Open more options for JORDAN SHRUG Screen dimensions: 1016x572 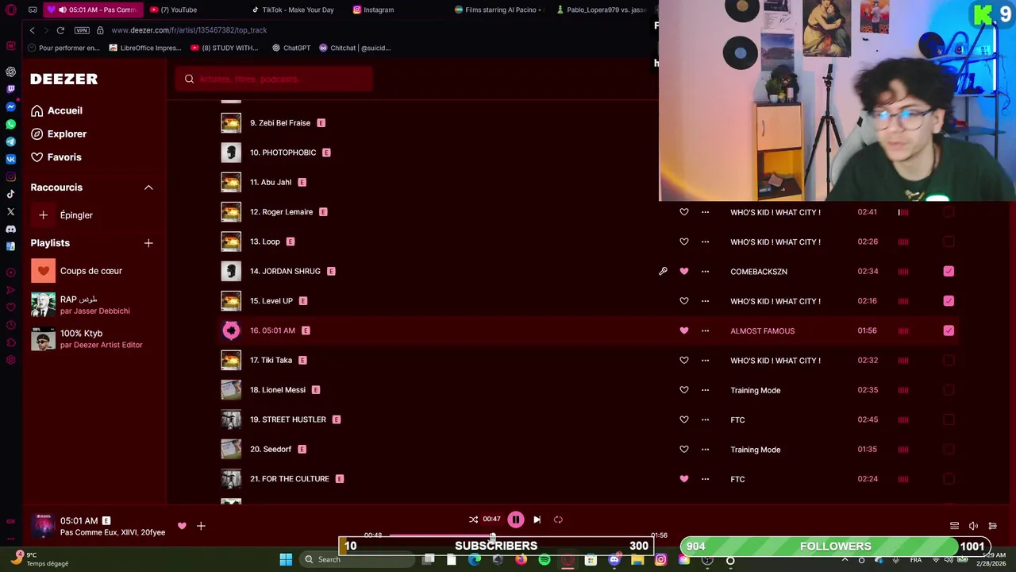pos(705,271)
